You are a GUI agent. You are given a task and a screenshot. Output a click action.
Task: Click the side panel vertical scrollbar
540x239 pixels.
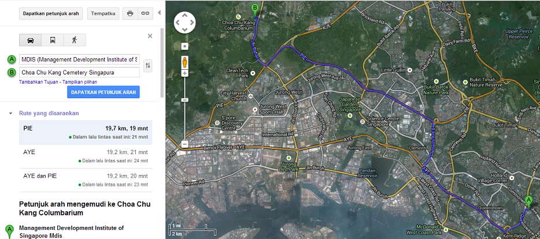(162, 62)
